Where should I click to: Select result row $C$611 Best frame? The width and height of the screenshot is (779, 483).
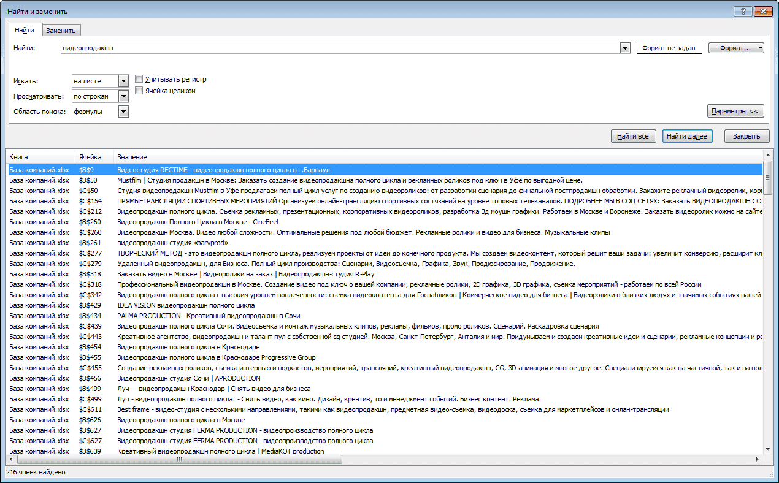(384, 409)
